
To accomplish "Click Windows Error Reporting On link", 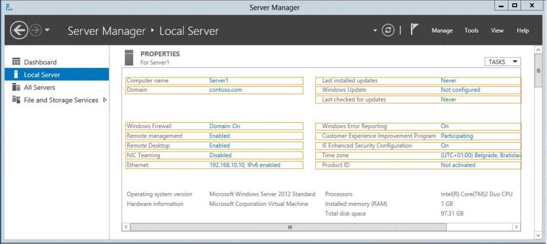I will (445, 126).
